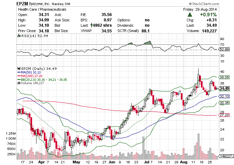Click the 34.49 last price tag
234x165 pixels.
pyautogui.click(x=224, y=88)
